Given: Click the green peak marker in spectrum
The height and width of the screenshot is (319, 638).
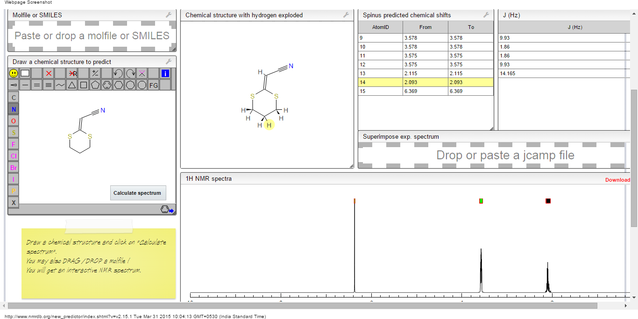Looking at the screenshot, I should 481,201.
